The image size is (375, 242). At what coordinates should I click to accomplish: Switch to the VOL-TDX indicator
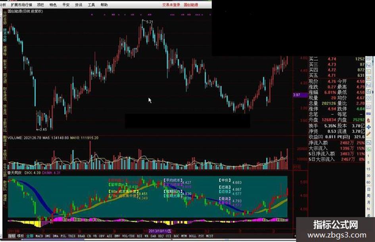coord(128,236)
